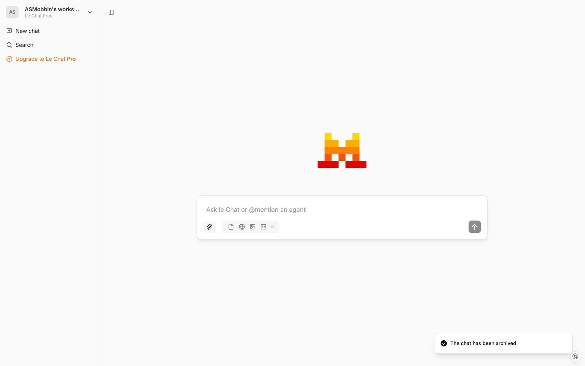This screenshot has width=585, height=366.
Task: Click the AS avatar badge
Action: point(12,12)
